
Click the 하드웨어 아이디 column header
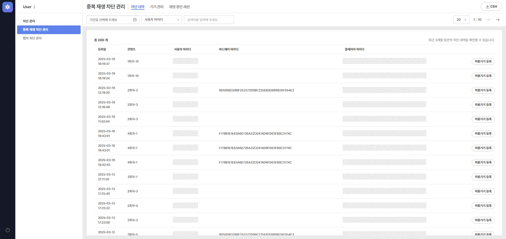[229, 49]
